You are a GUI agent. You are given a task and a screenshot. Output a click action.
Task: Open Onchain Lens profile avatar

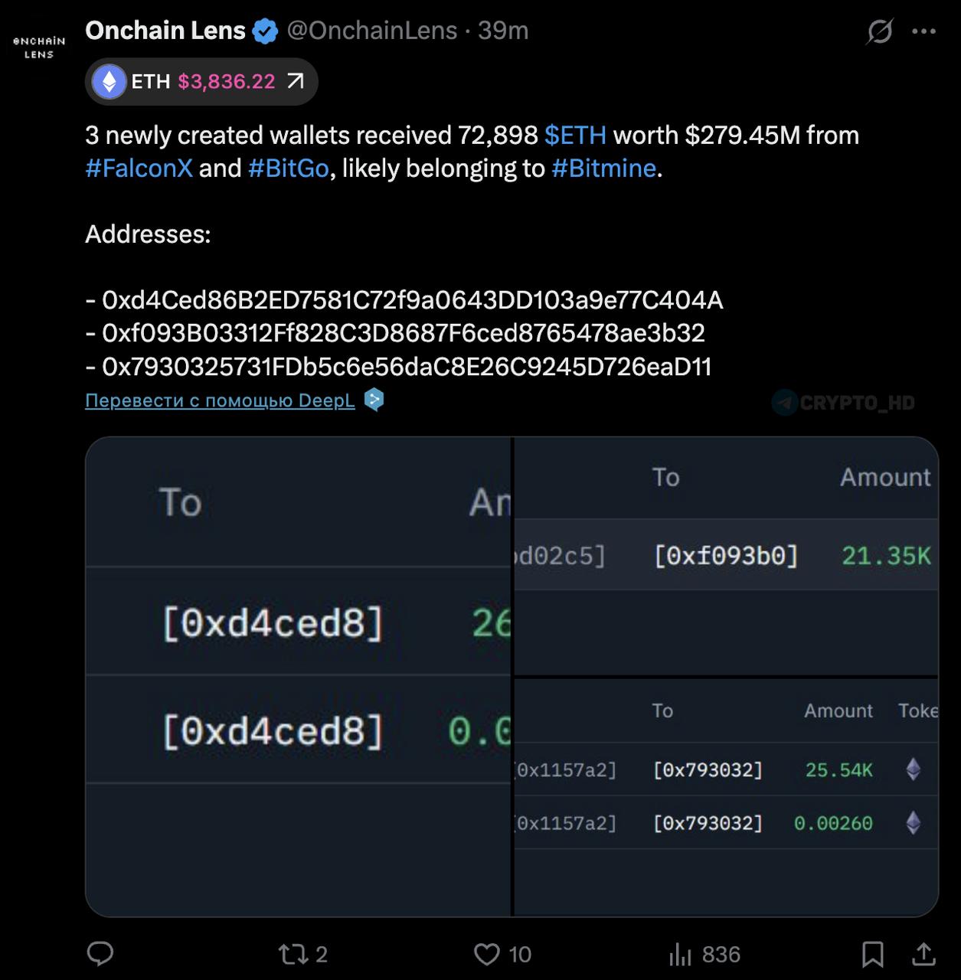tap(39, 47)
